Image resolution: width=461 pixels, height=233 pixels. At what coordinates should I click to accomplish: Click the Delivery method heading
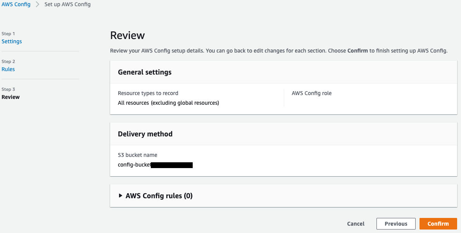pos(145,134)
